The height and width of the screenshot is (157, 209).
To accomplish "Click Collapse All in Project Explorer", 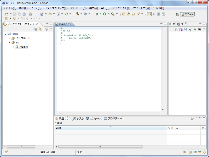I will (36, 29).
